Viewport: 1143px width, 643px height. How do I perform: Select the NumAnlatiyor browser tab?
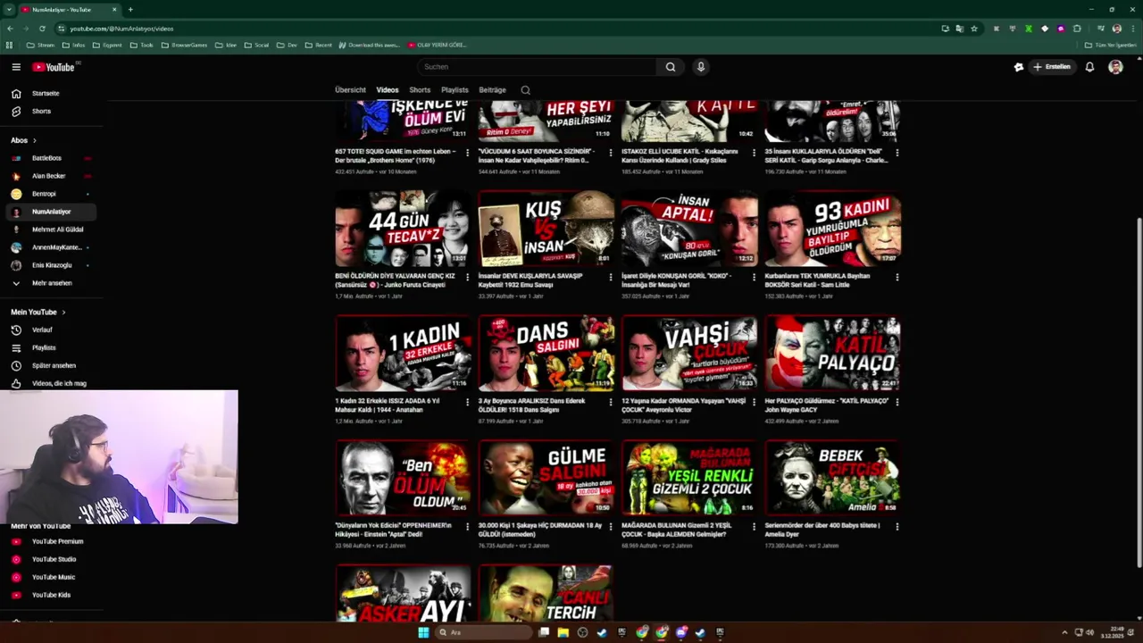pos(70,10)
